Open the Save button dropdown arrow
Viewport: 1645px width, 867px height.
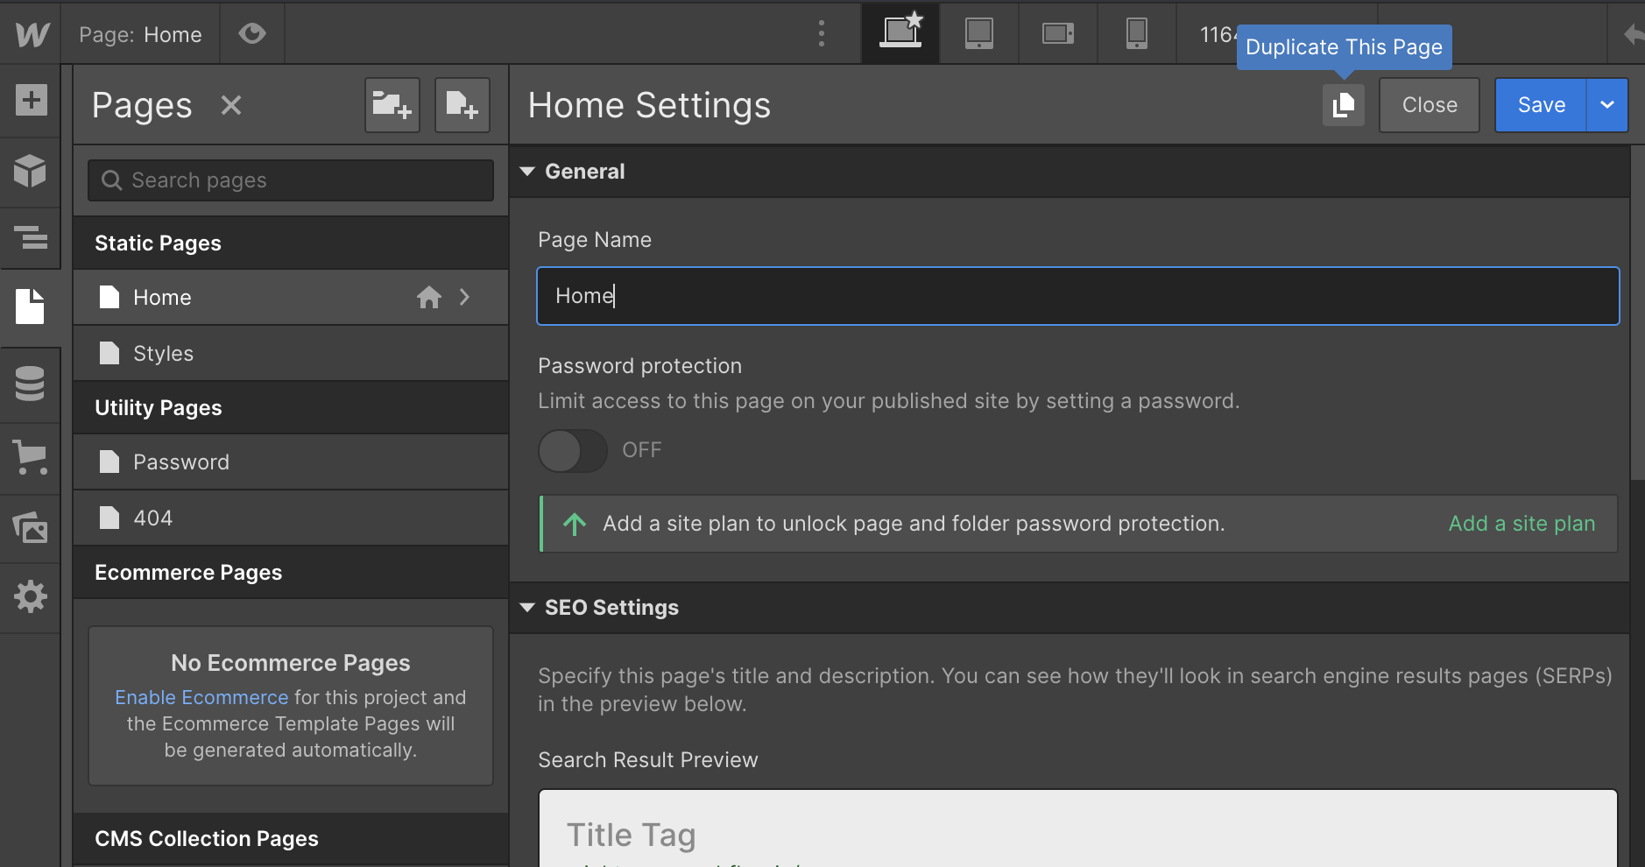coord(1607,105)
